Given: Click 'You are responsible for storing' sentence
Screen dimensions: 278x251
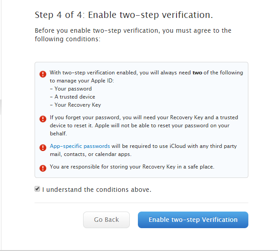Looking at the screenshot, I should pyautogui.click(x=132, y=167).
